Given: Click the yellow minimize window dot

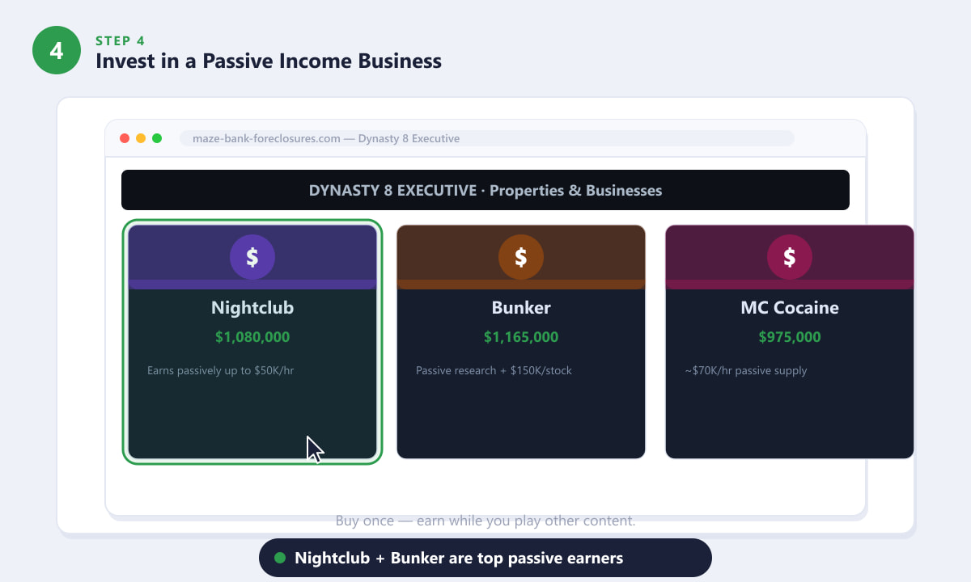Looking at the screenshot, I should click(141, 138).
